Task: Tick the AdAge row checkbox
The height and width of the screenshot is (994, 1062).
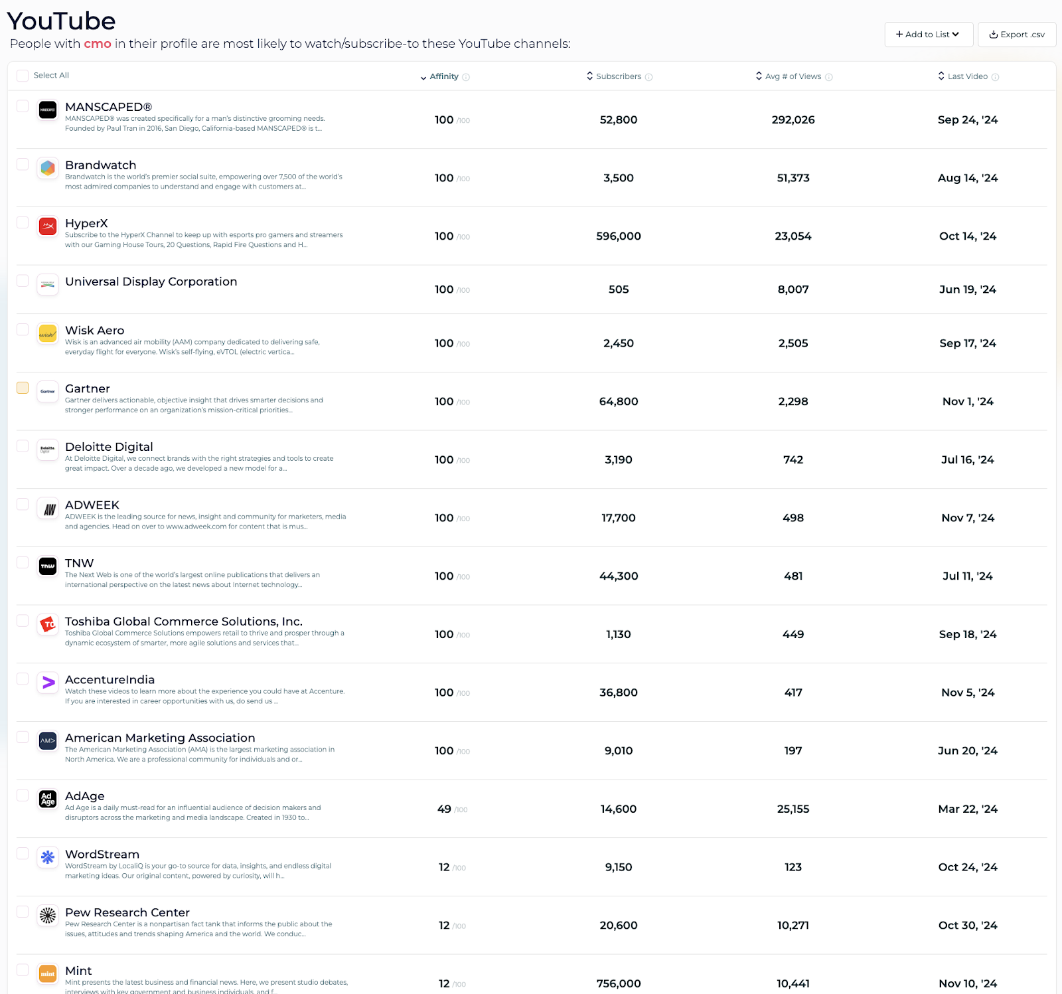Action: (x=23, y=795)
